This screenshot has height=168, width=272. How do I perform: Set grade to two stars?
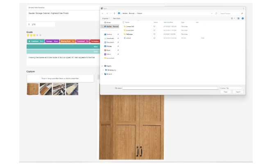pyautogui.click(x=31, y=35)
